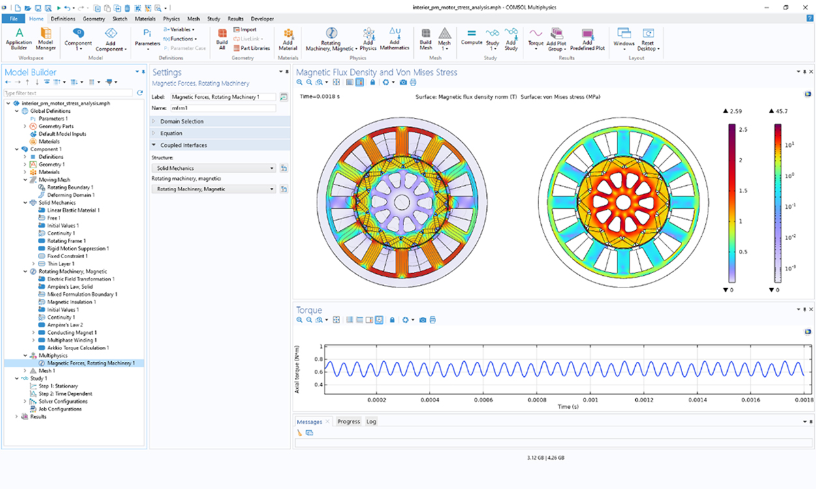Click the Add Material ribbon icon
Image resolution: width=816 pixels, height=489 pixels.
288,38
